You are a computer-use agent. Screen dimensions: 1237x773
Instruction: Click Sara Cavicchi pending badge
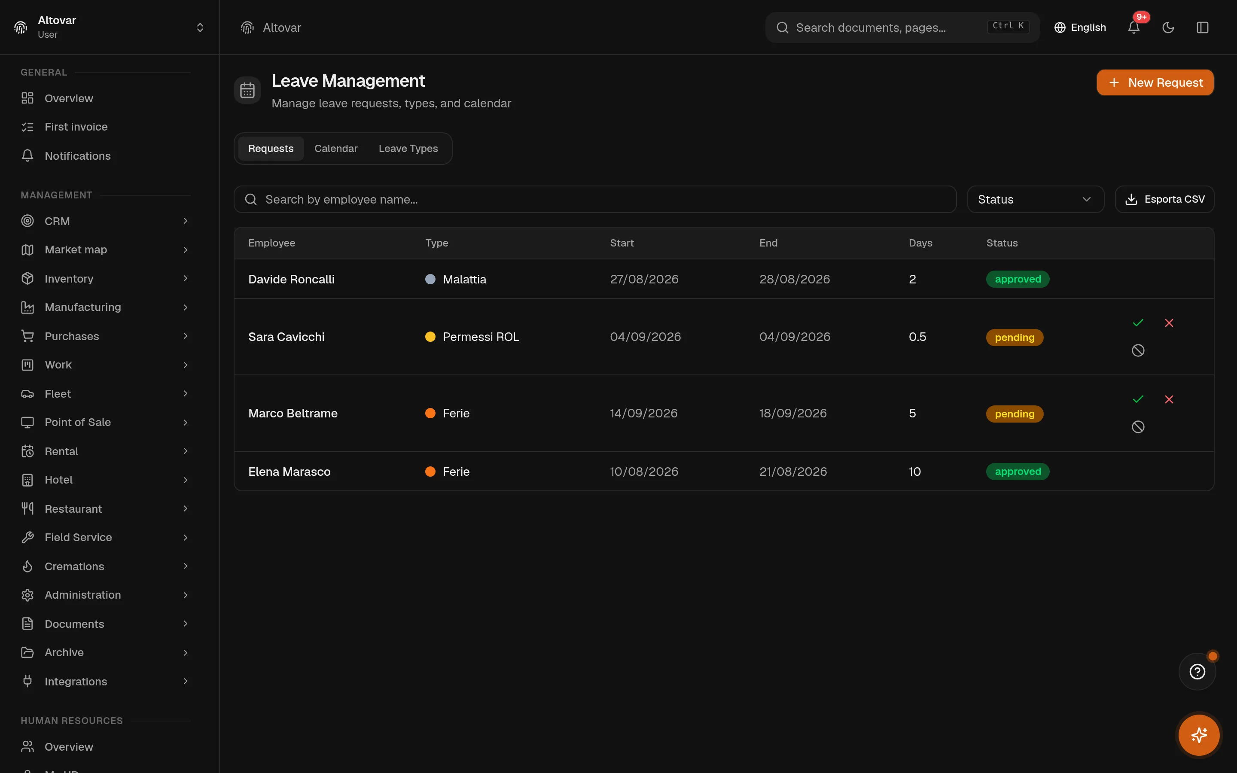tap(1014, 338)
